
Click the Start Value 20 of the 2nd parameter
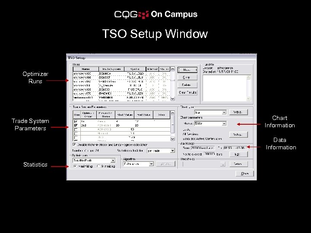pos(118,126)
